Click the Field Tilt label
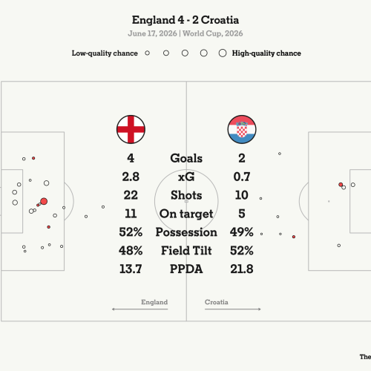This screenshot has width=371, height=371. [x=186, y=251]
